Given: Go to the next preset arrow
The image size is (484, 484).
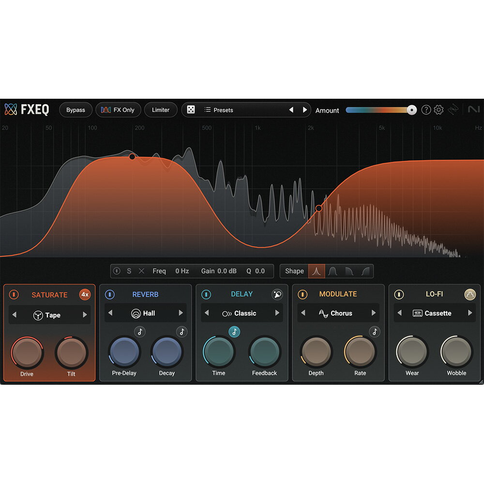Looking at the screenshot, I should (304, 110).
